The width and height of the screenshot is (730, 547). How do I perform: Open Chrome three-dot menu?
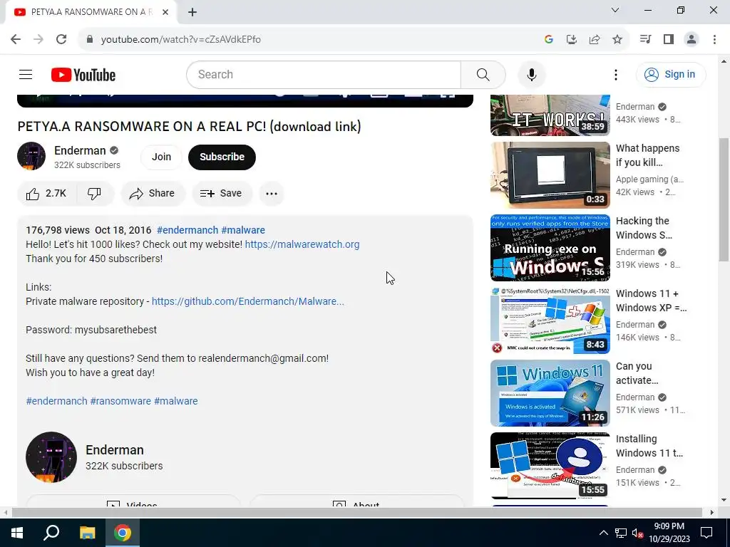click(714, 40)
